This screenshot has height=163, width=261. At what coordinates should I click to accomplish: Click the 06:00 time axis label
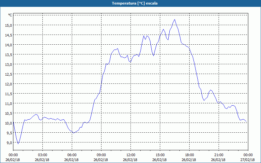72,155
